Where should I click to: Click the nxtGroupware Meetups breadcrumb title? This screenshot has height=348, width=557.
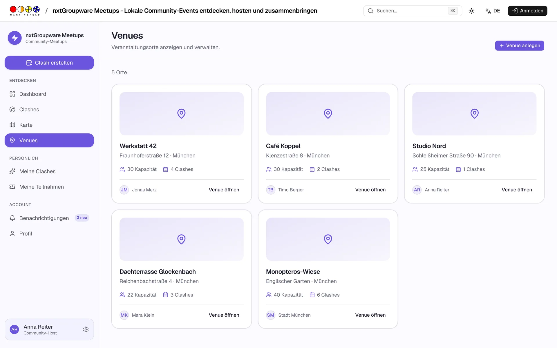point(185,11)
